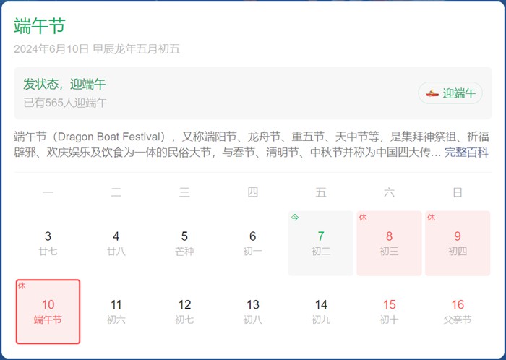
Task: Click June 14 初九 date
Action: pyautogui.click(x=321, y=312)
